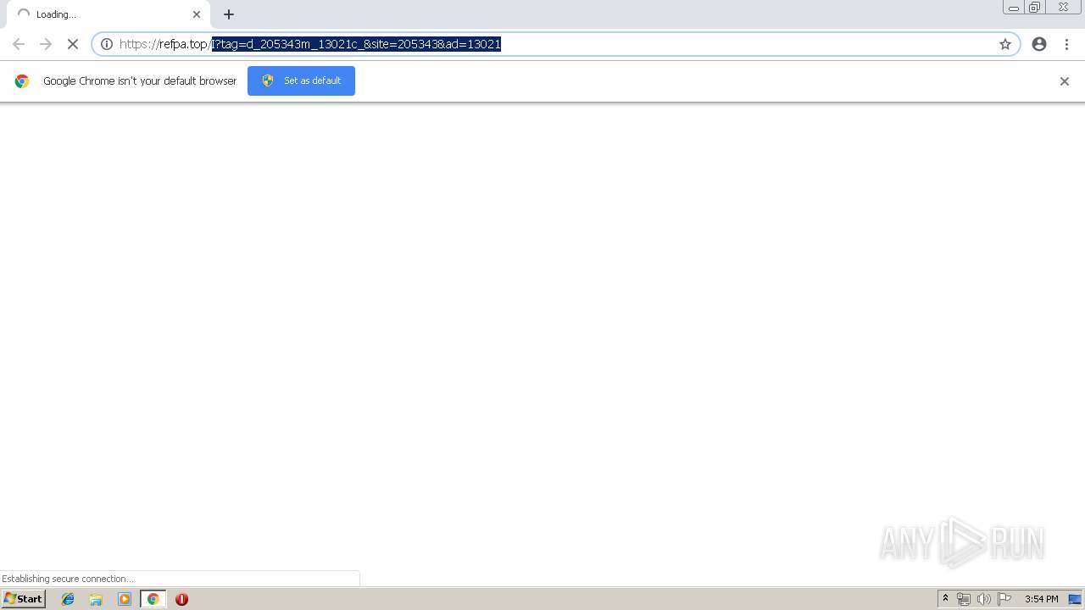
Task: Show hidden tray icons arrow
Action: click(x=945, y=599)
